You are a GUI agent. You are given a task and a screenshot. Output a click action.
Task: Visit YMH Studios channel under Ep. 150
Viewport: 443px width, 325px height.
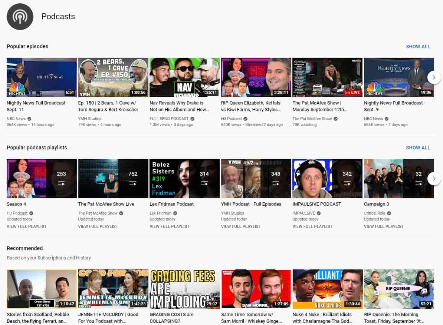(89, 119)
